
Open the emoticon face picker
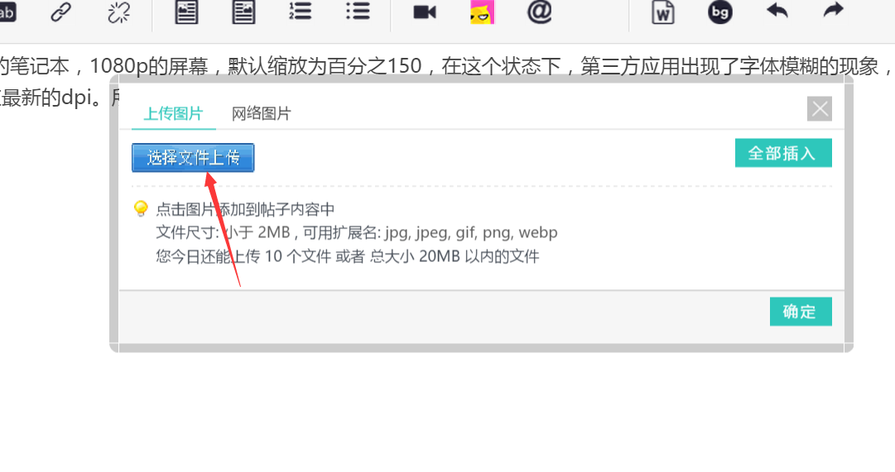coord(483,12)
